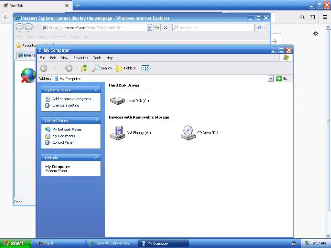Expand the Address bar dropdown

pyautogui.click(x=271, y=78)
